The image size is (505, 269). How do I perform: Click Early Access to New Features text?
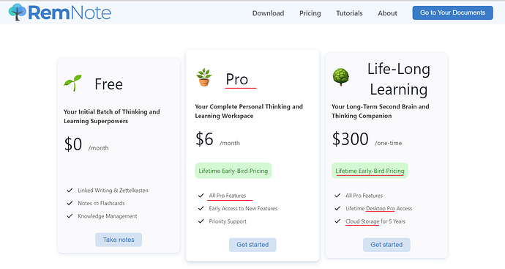point(243,208)
